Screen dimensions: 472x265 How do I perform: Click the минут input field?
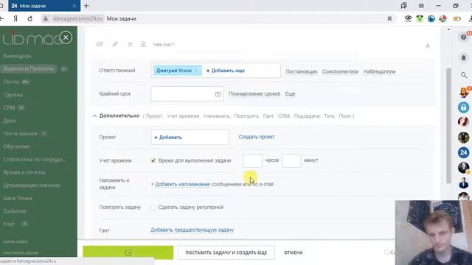point(291,160)
